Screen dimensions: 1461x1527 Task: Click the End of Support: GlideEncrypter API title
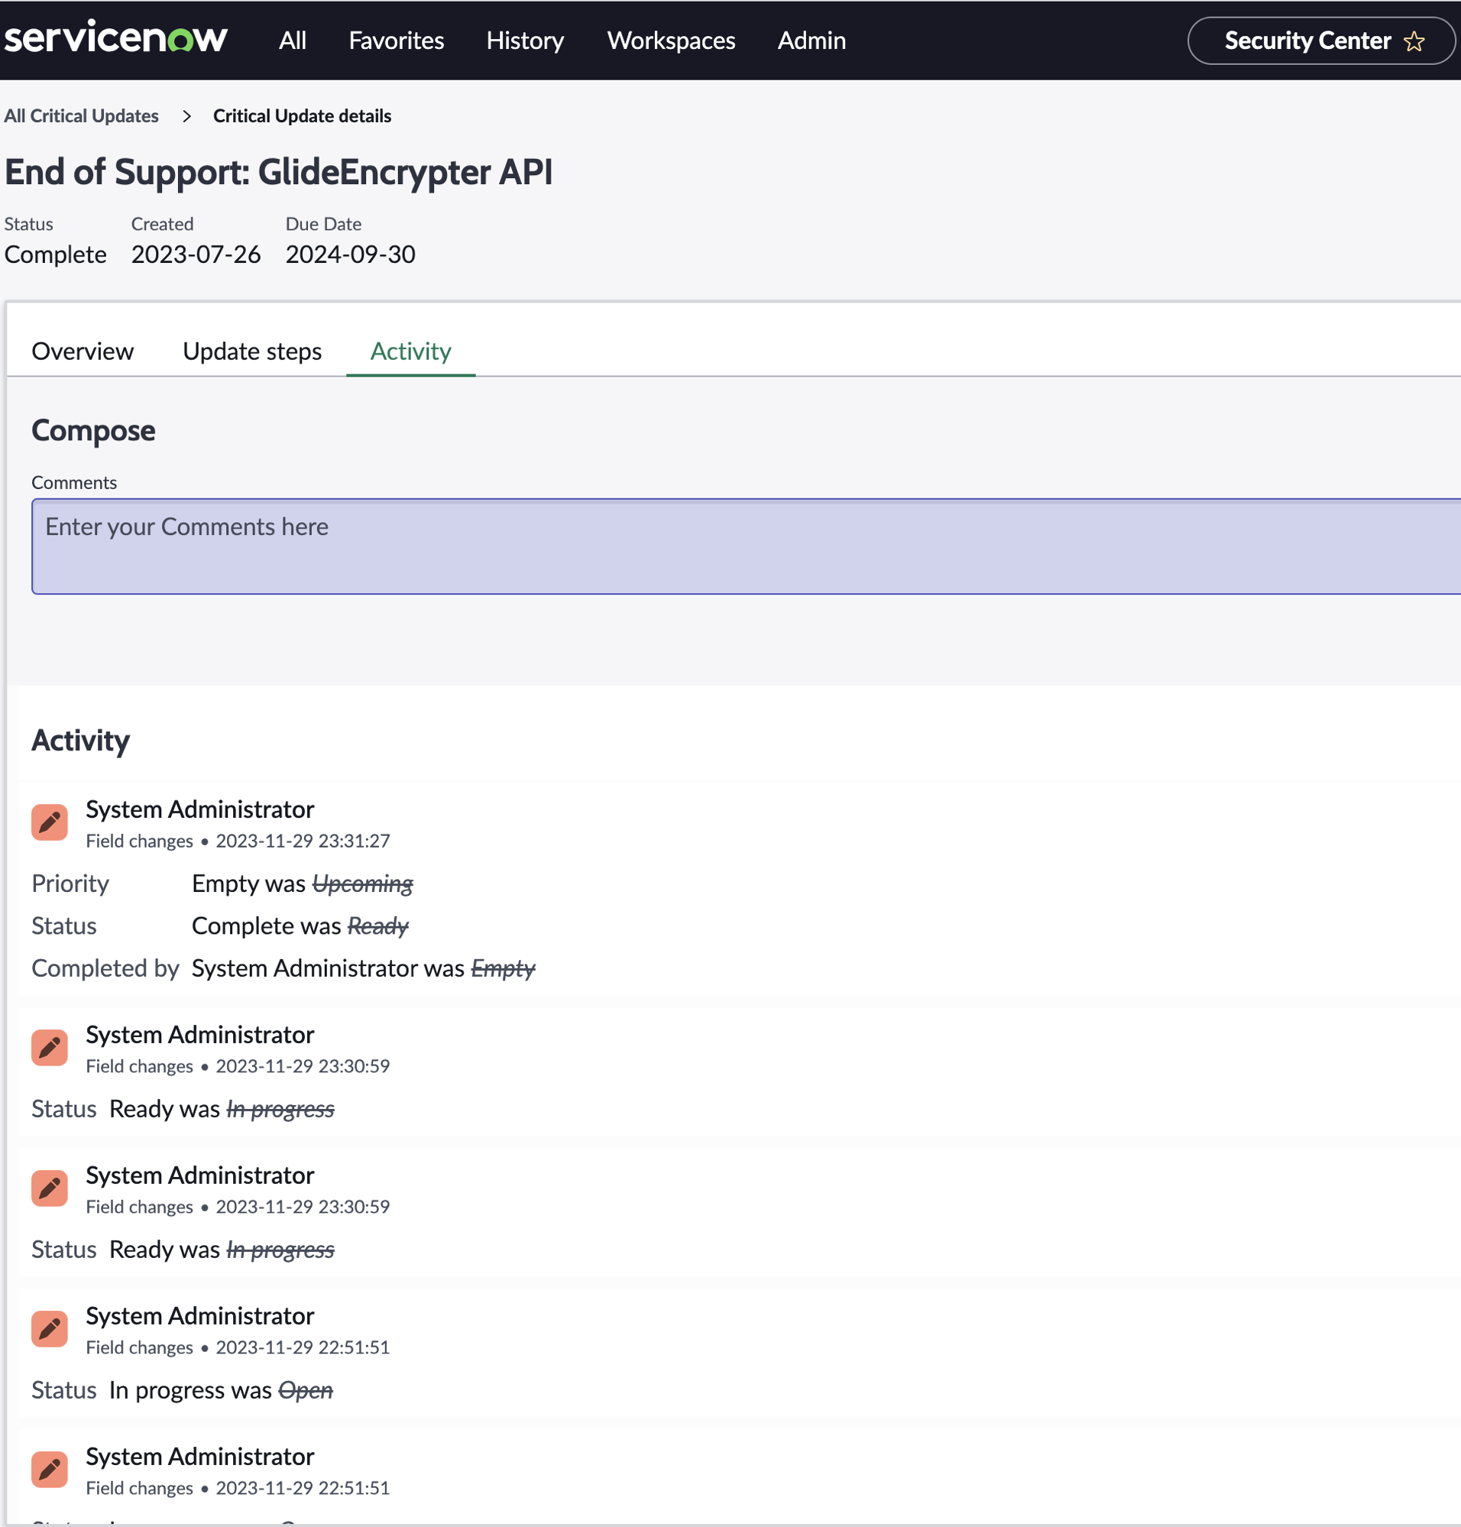[279, 172]
